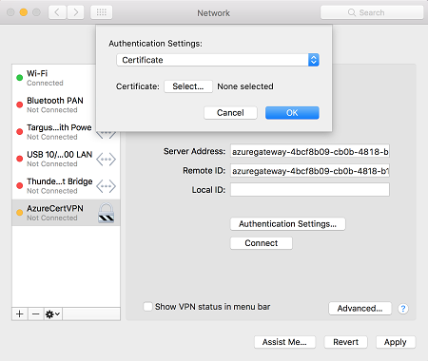Click the Thunde...t Bridge ethernet arrows icon
428x361 pixels.
click(x=106, y=186)
